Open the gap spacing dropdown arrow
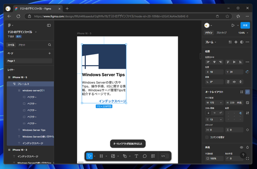The height and width of the screenshot is (169, 257). click(221, 119)
